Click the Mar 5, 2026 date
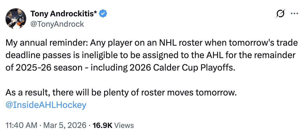The width and height of the screenshot is (301, 137). (x=64, y=125)
